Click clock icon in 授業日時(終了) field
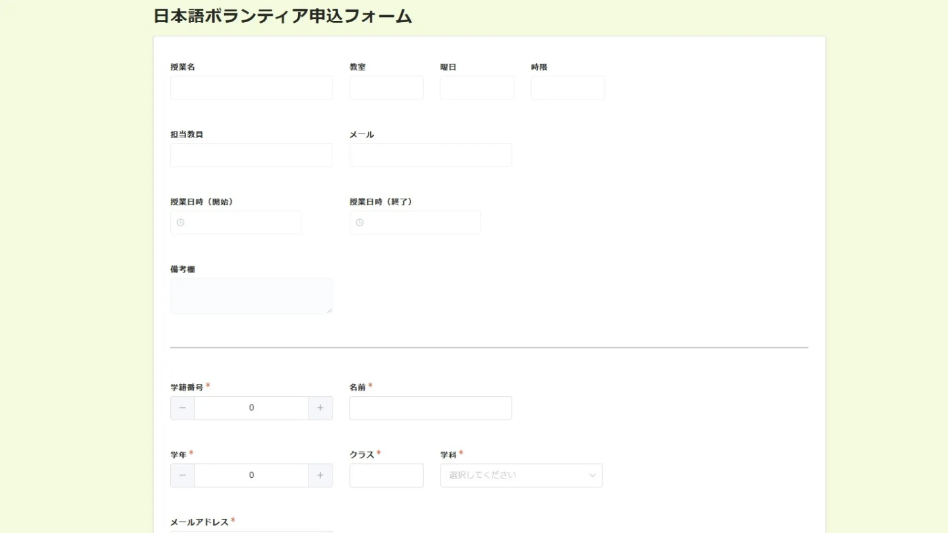Image resolution: width=948 pixels, height=533 pixels. (x=360, y=223)
